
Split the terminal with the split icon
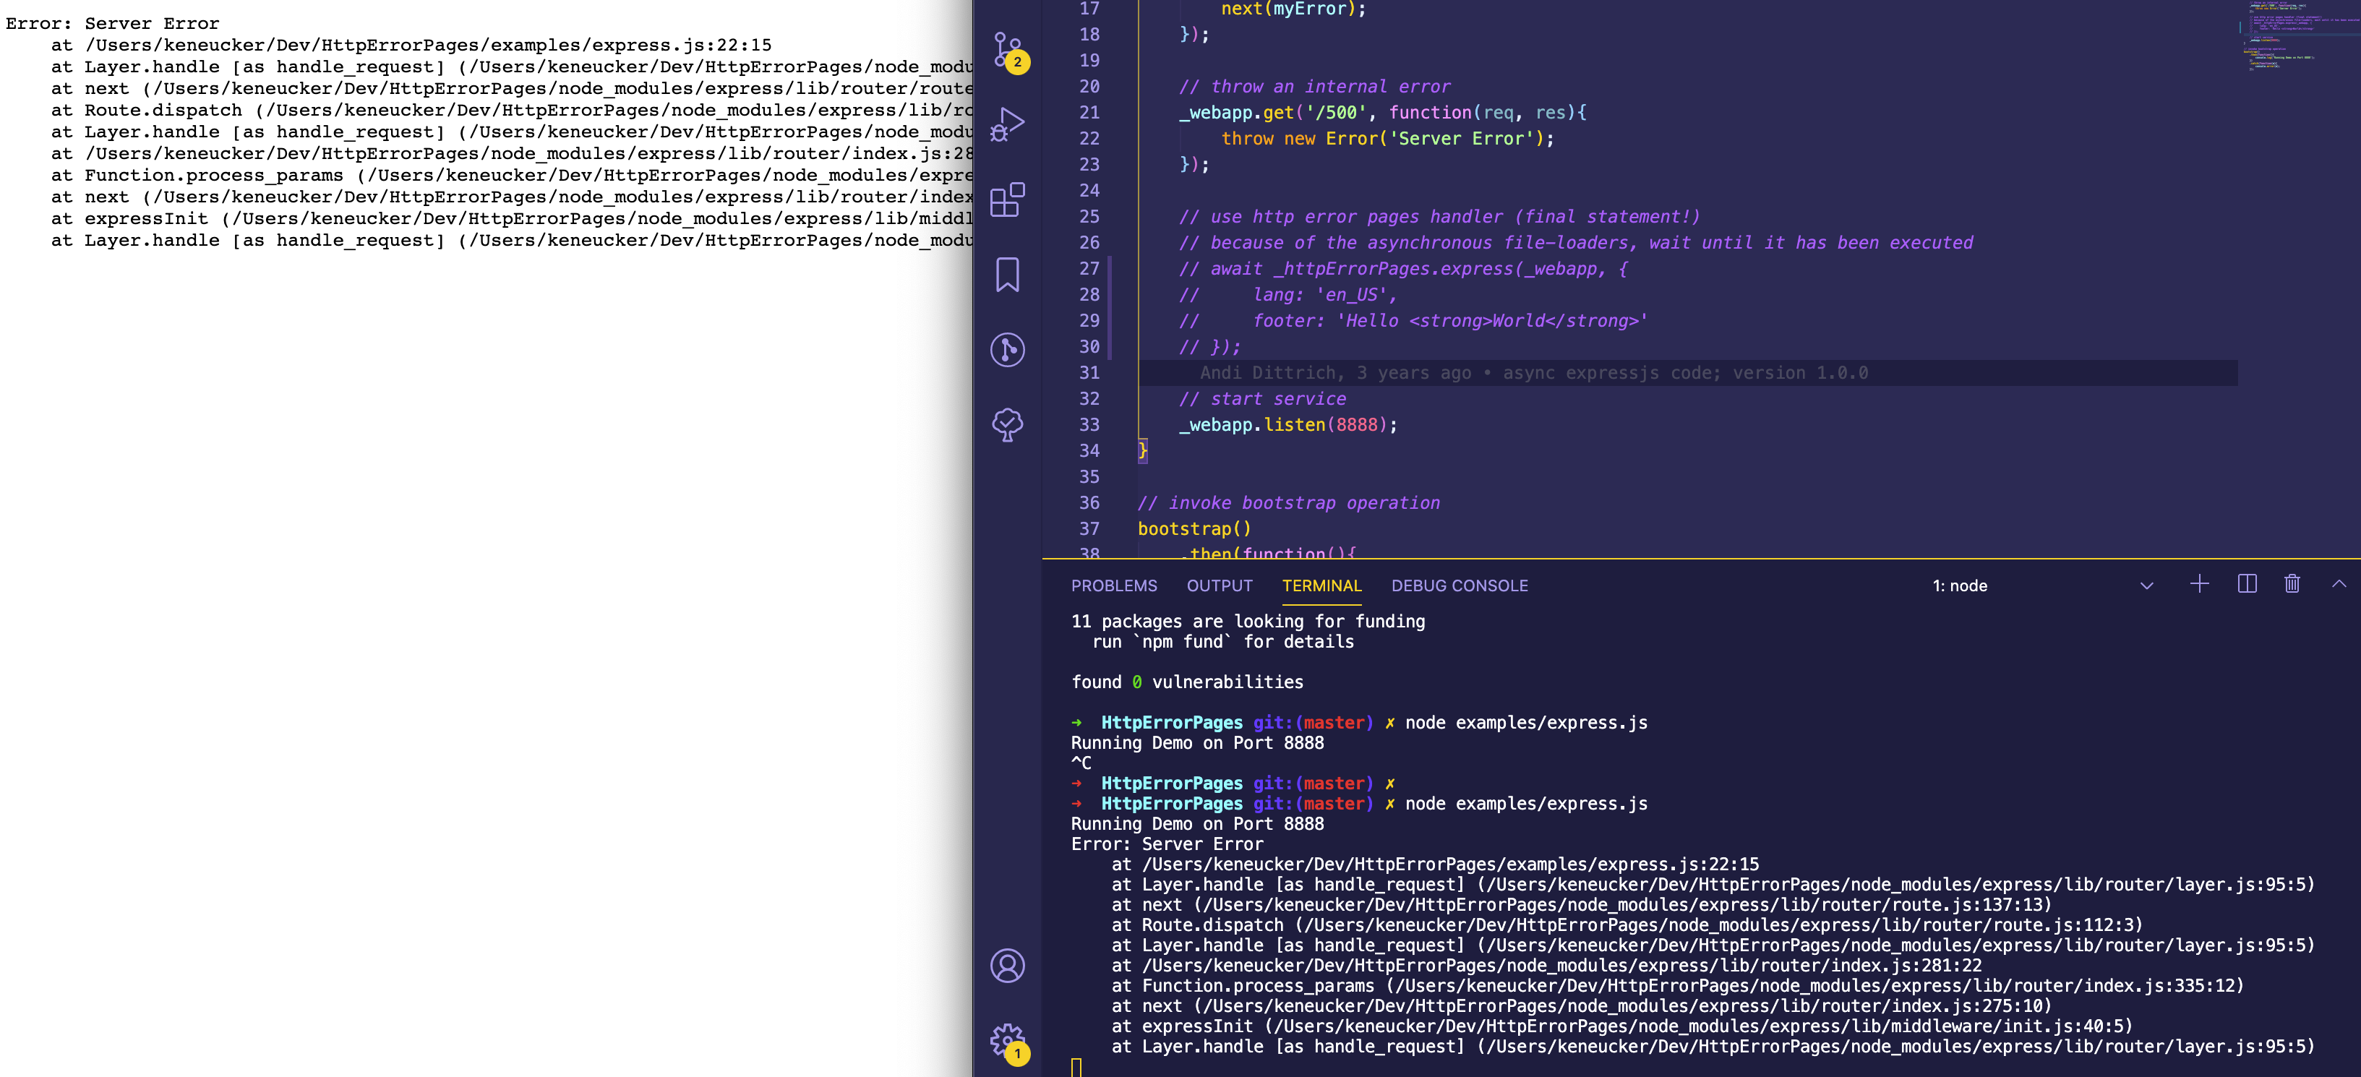click(2247, 584)
